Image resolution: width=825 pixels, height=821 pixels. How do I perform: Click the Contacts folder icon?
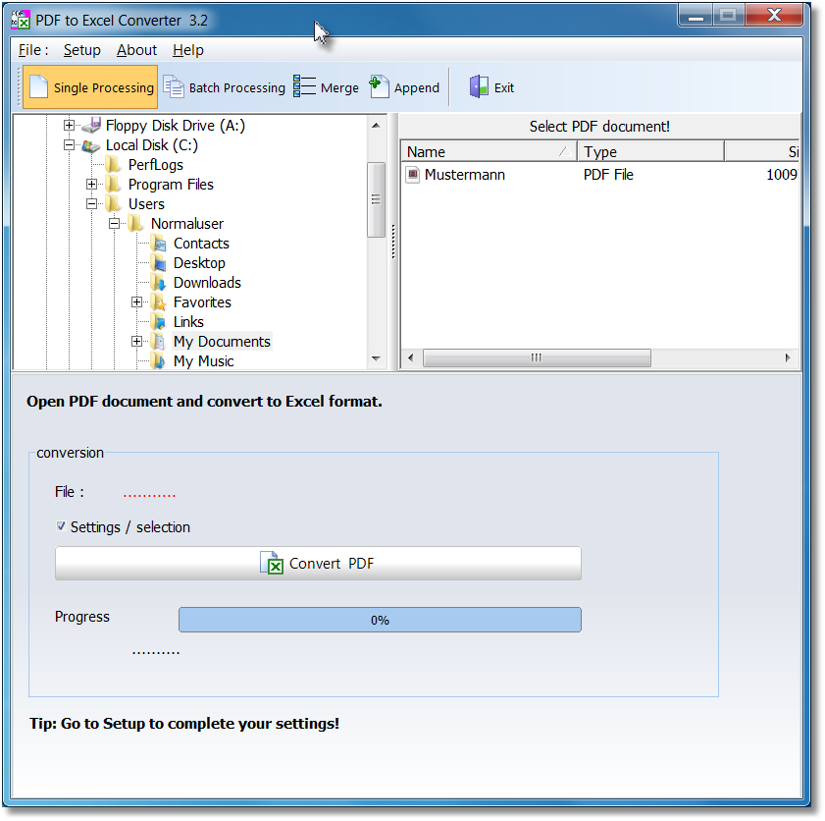click(158, 244)
